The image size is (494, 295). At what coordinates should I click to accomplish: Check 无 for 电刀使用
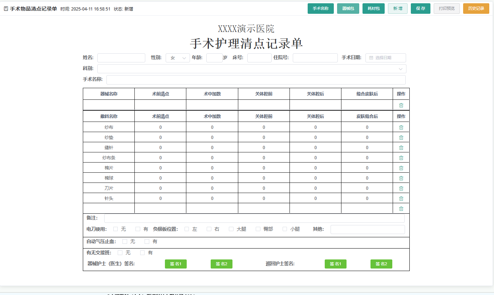click(x=116, y=229)
